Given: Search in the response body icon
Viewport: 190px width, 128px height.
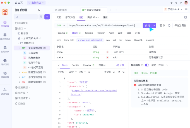Looking at the screenshot, I should click(124, 72).
